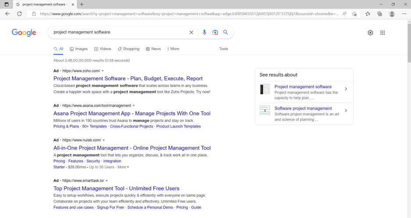
Task: Switch to News results tab
Action: click(x=154, y=49)
